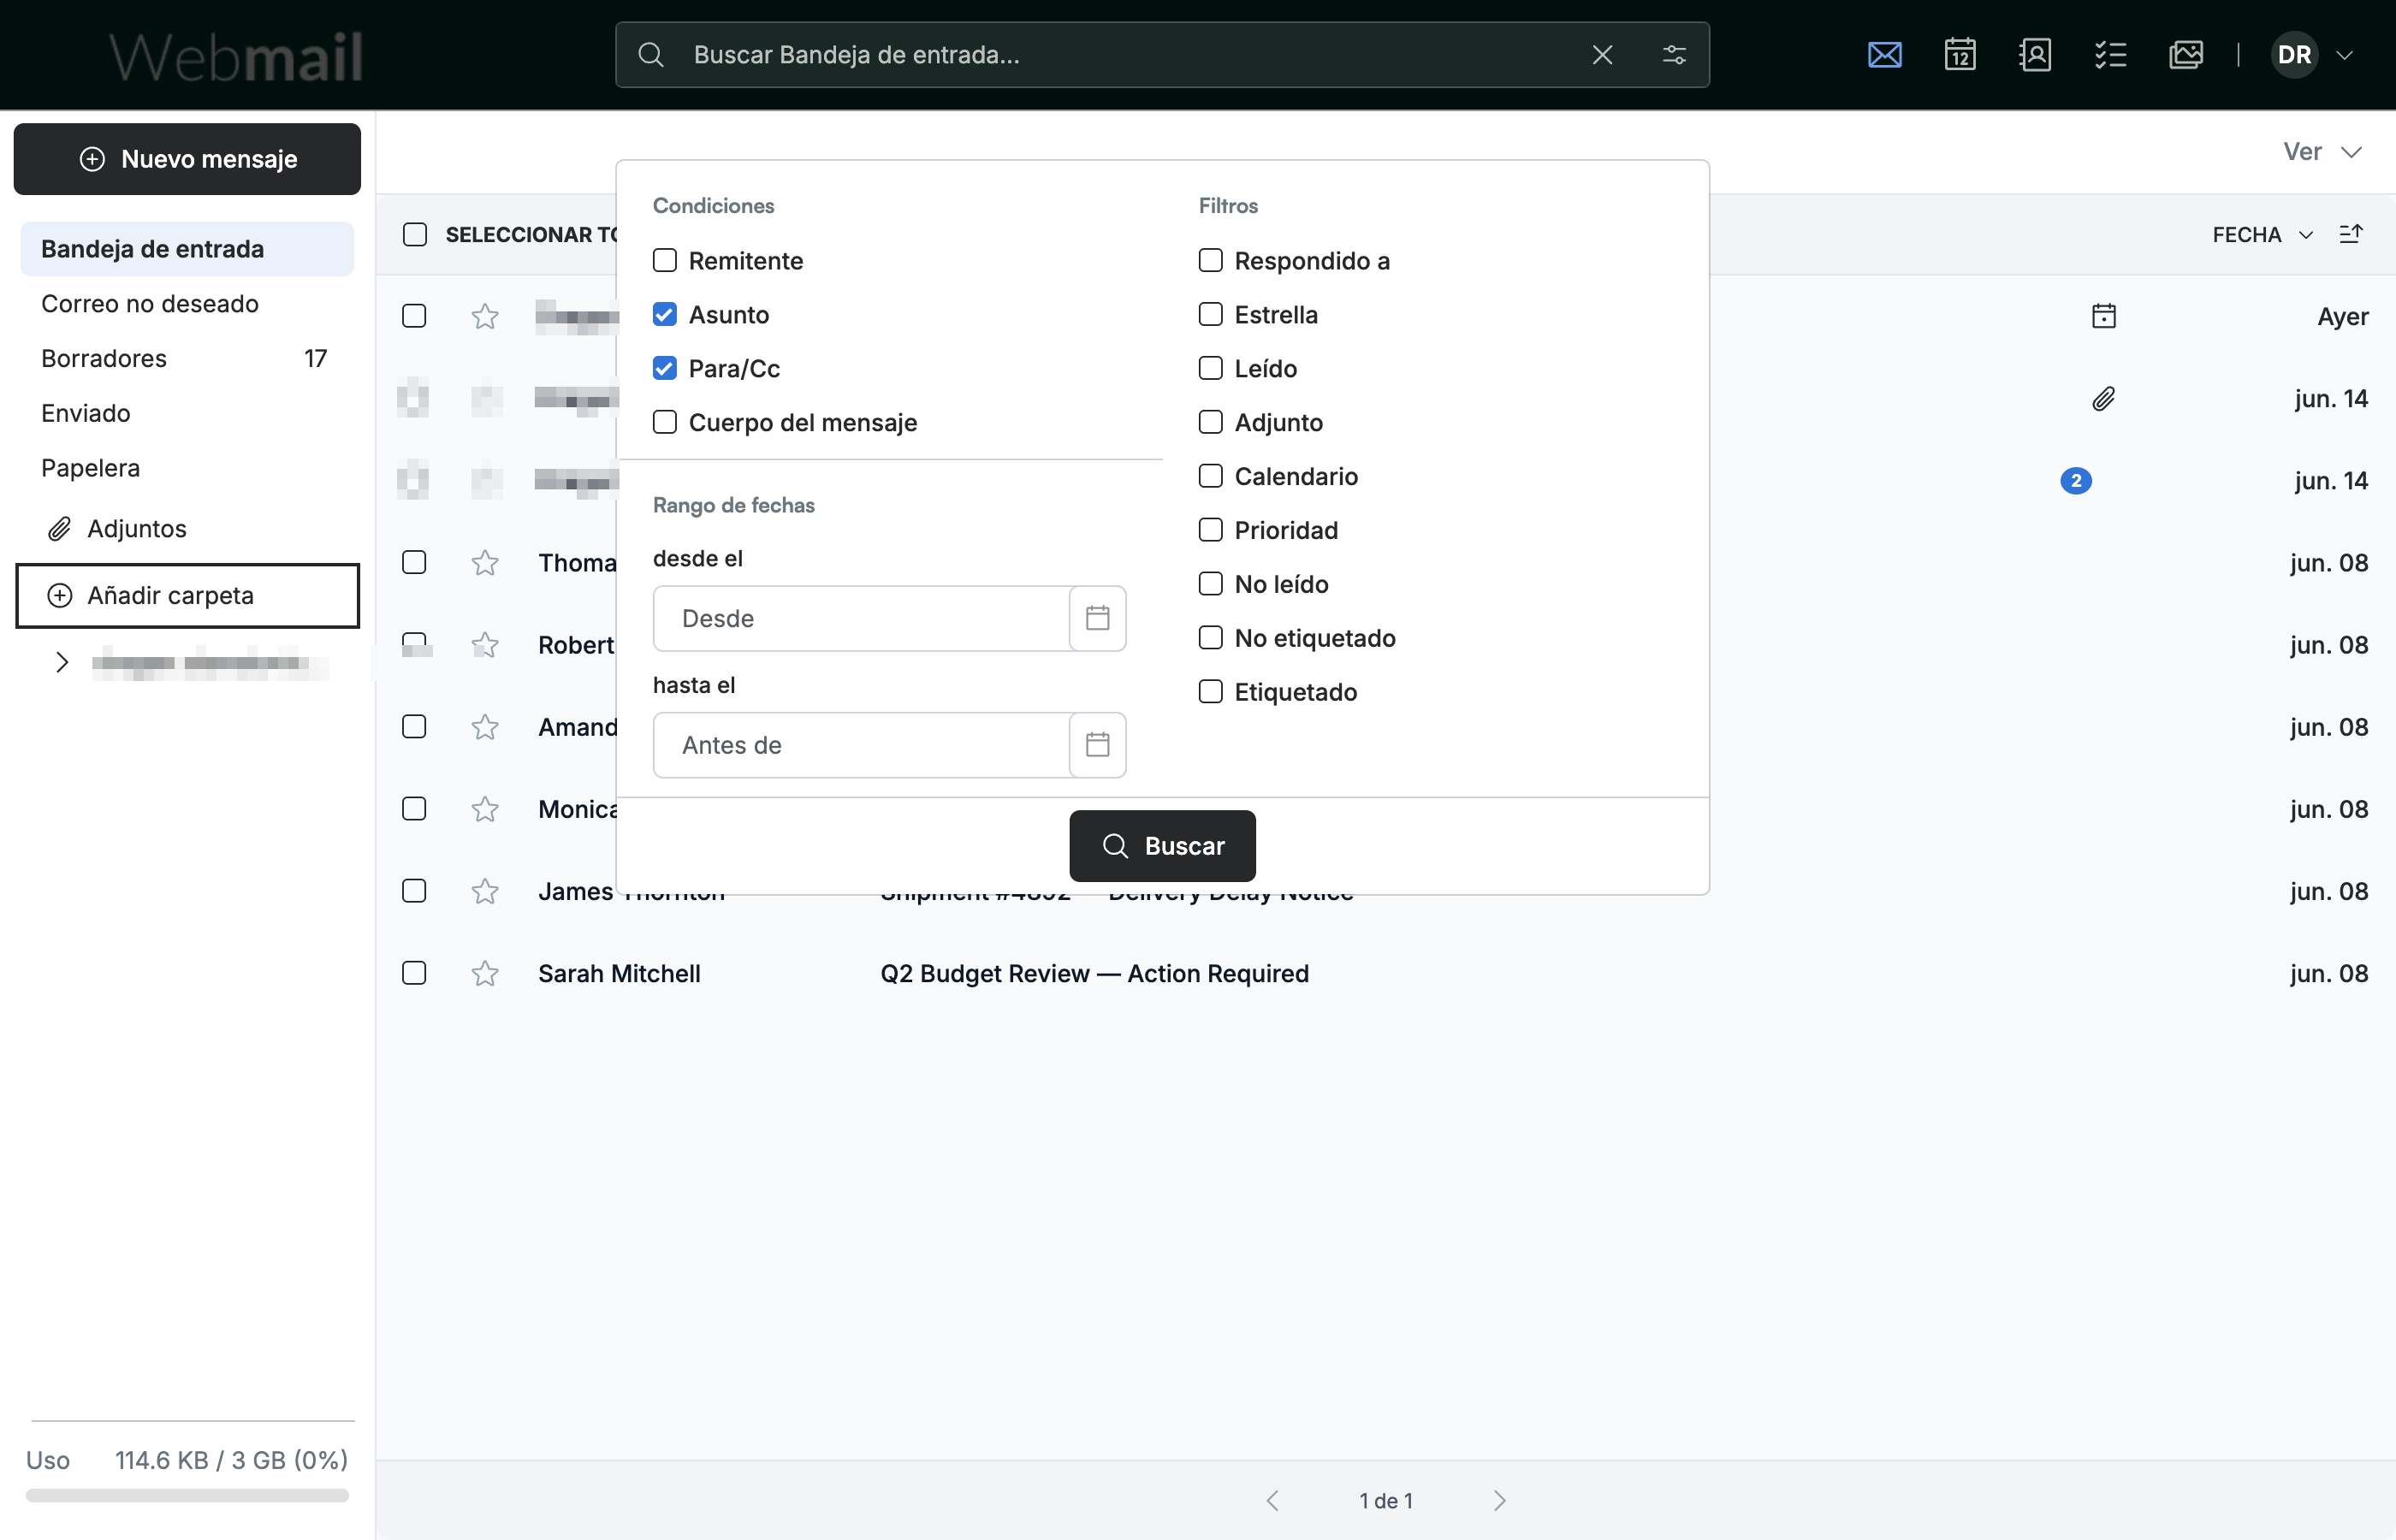Viewport: 2396px width, 1540px height.
Task: Go to previous page of messages
Action: click(1272, 1500)
